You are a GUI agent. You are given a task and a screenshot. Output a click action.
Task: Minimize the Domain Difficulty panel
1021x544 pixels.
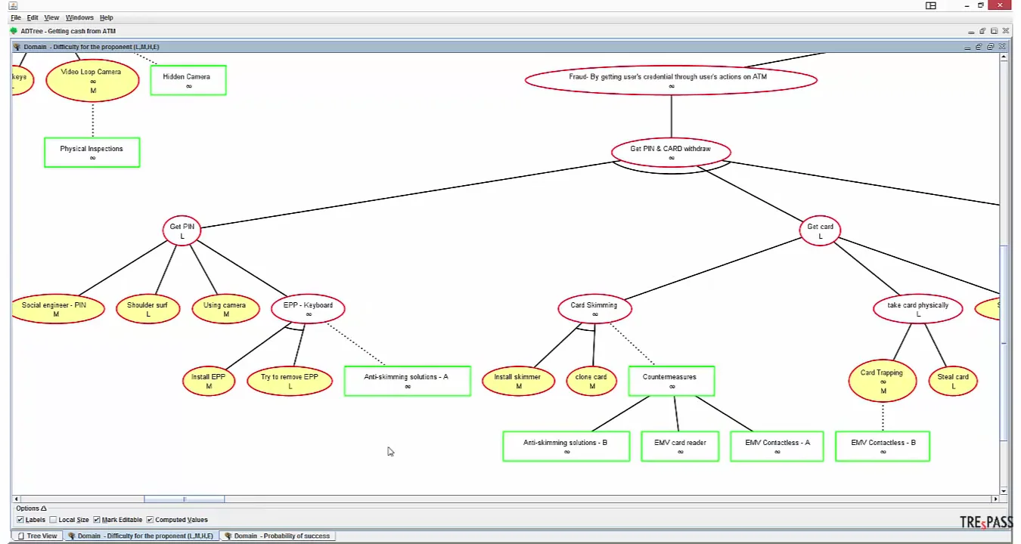point(967,47)
